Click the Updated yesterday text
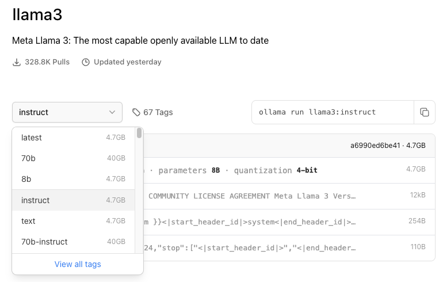This screenshot has width=443, height=282. tap(127, 62)
